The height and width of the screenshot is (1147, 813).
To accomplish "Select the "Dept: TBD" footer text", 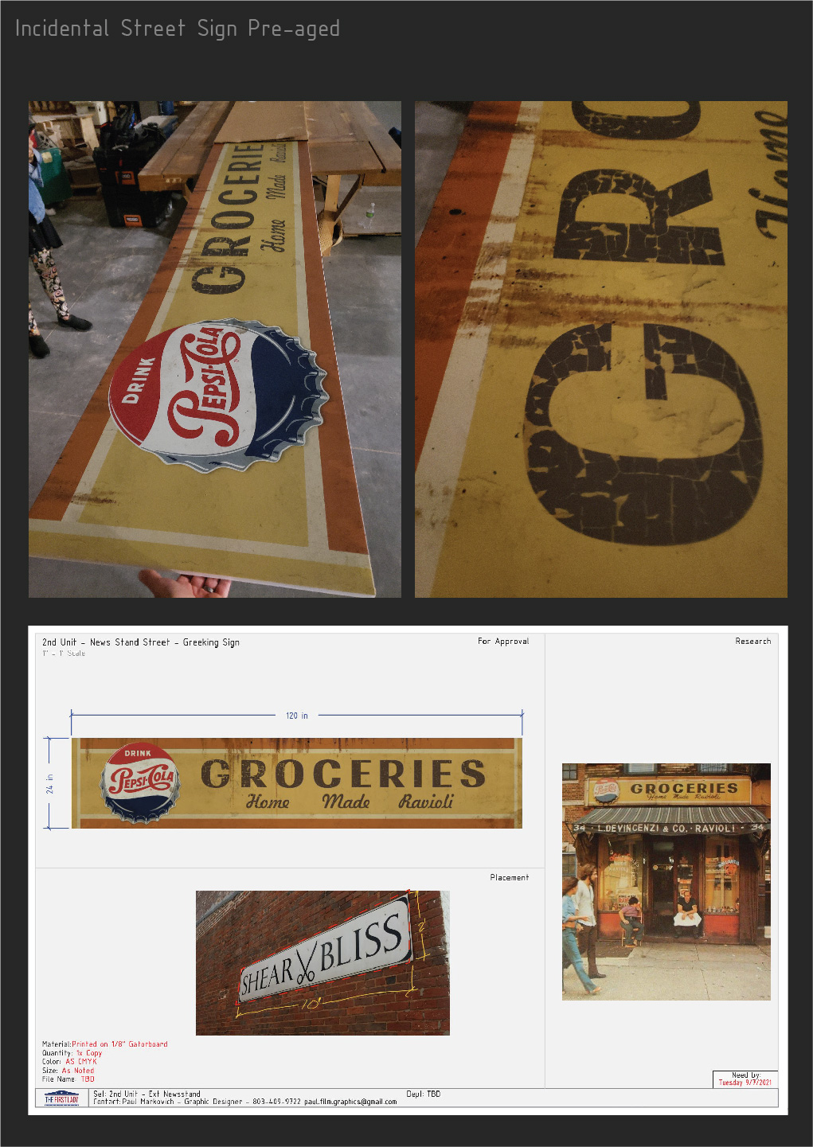I will [424, 1094].
